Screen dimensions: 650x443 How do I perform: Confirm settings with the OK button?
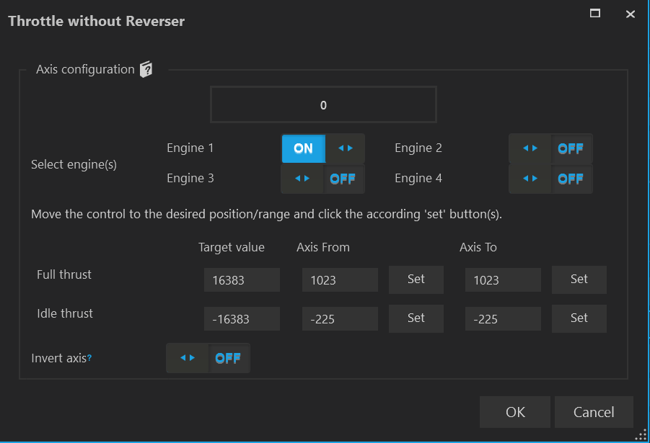coord(515,412)
